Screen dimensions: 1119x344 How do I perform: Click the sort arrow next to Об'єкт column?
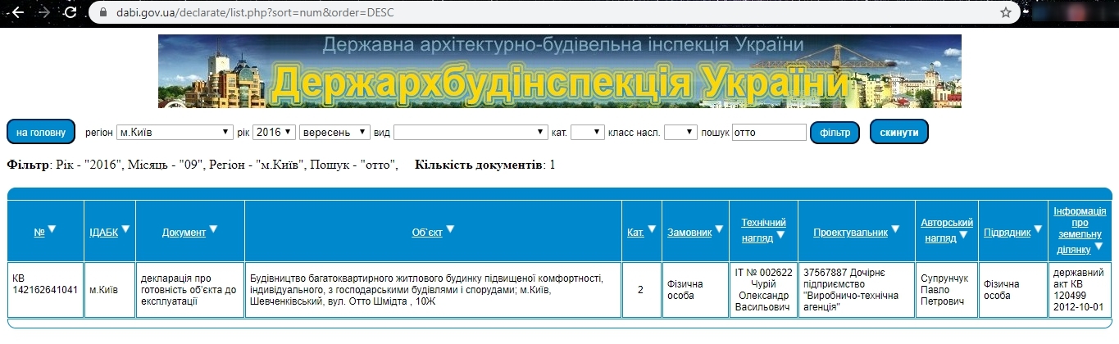point(450,229)
